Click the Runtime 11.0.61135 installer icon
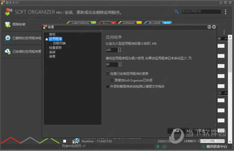 pyautogui.click(x=76, y=141)
